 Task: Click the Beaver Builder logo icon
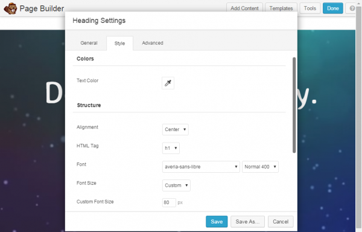(x=10, y=8)
